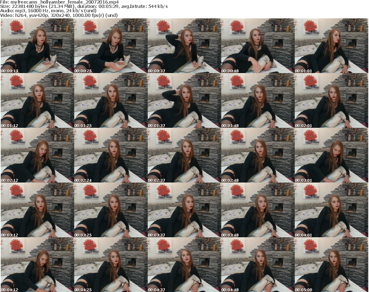Click the thumbnail frame stamped 00:04:48
The width and height of the screenshot is (369, 292).
[258, 265]
